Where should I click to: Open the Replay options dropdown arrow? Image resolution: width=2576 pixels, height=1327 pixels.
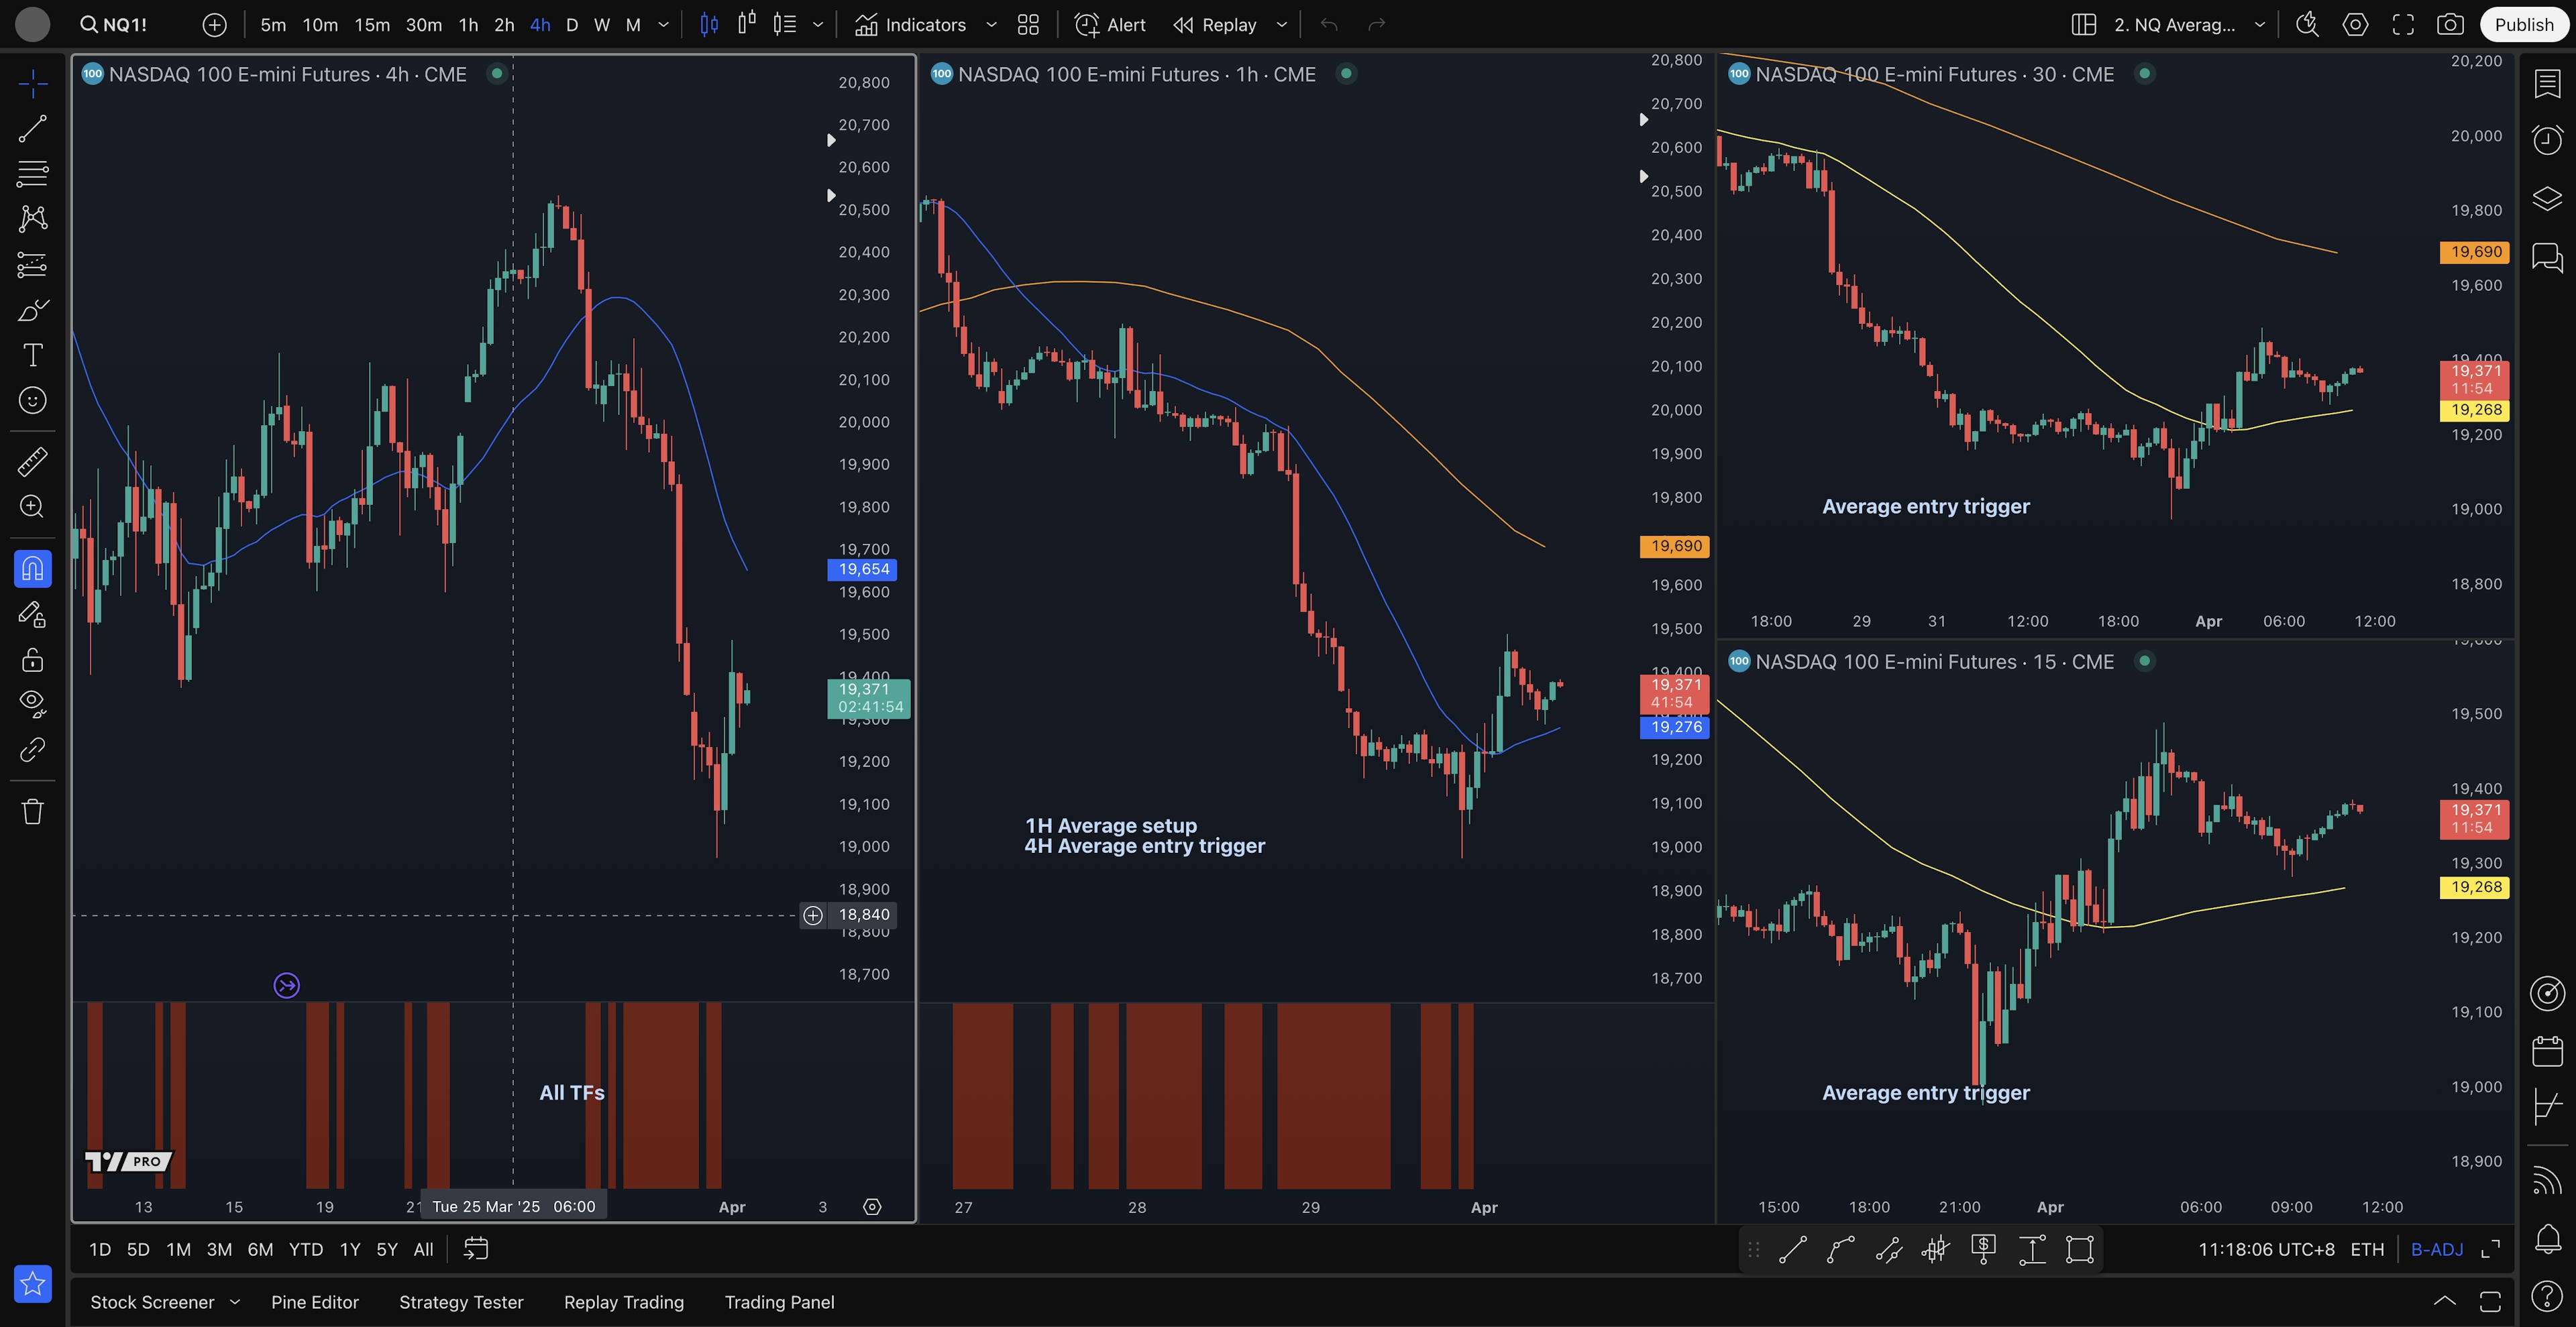(1282, 25)
